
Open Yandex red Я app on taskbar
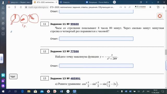tap(55, 91)
